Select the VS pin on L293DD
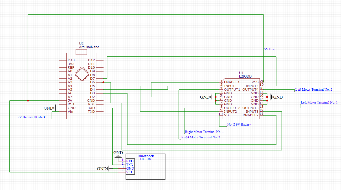 [x=226, y=115]
